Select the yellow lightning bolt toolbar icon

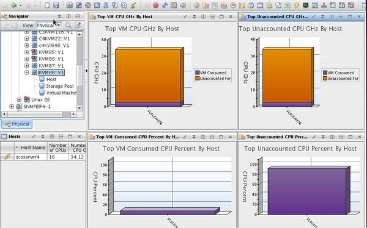pos(297,5)
